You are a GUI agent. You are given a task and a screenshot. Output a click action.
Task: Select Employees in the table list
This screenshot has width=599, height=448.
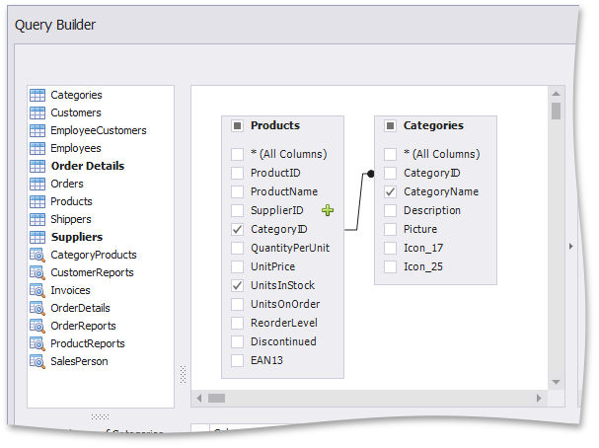point(76,149)
